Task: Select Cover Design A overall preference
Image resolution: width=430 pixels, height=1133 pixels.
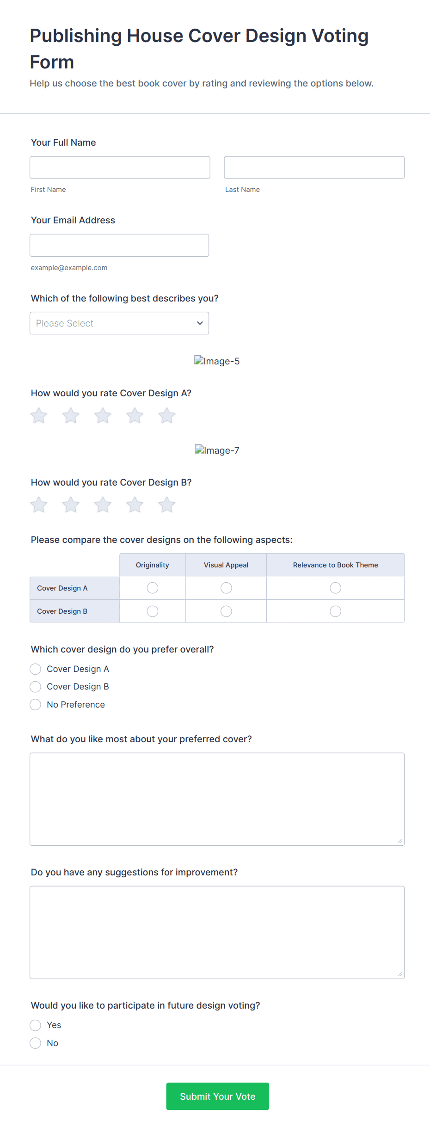Action: pos(36,669)
